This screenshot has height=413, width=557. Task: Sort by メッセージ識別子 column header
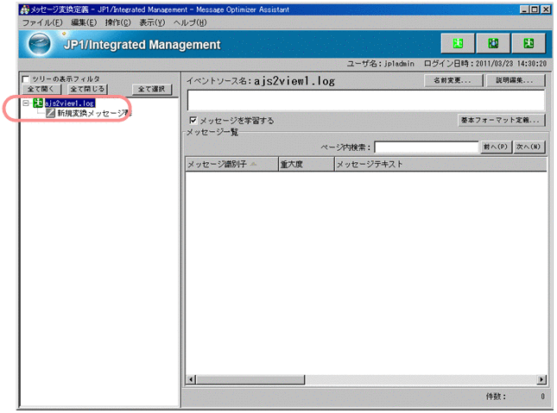click(231, 165)
